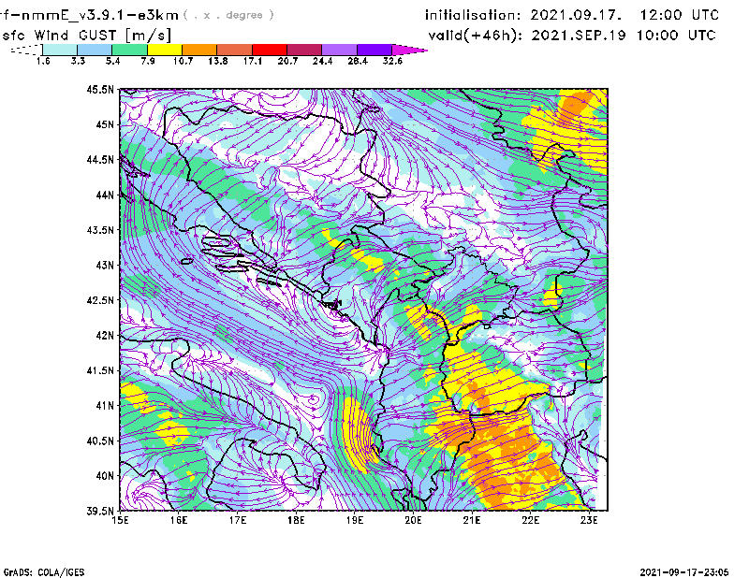Click the white dashed swatch below 1.6

26,50
